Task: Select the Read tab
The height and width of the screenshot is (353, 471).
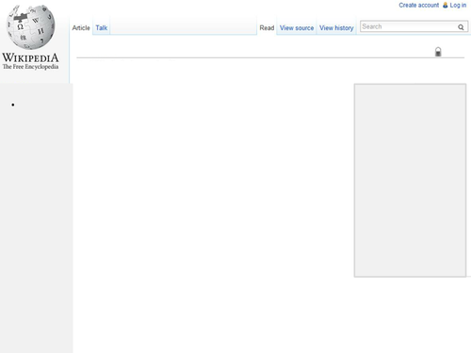Action: pyautogui.click(x=267, y=28)
